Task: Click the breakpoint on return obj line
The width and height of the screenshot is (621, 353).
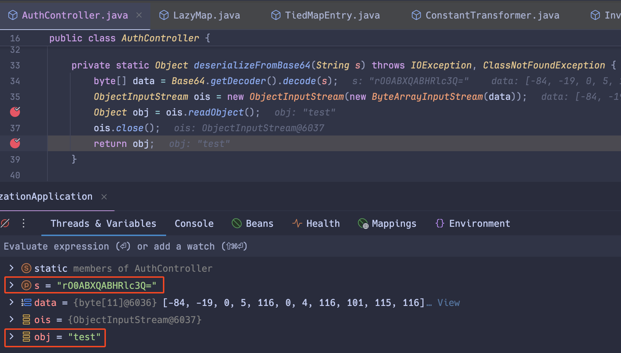Action: pos(15,143)
